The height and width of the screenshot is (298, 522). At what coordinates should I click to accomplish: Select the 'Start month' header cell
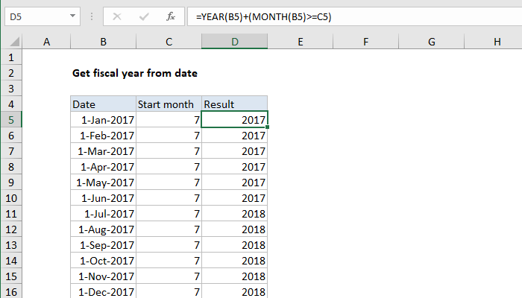tap(169, 104)
